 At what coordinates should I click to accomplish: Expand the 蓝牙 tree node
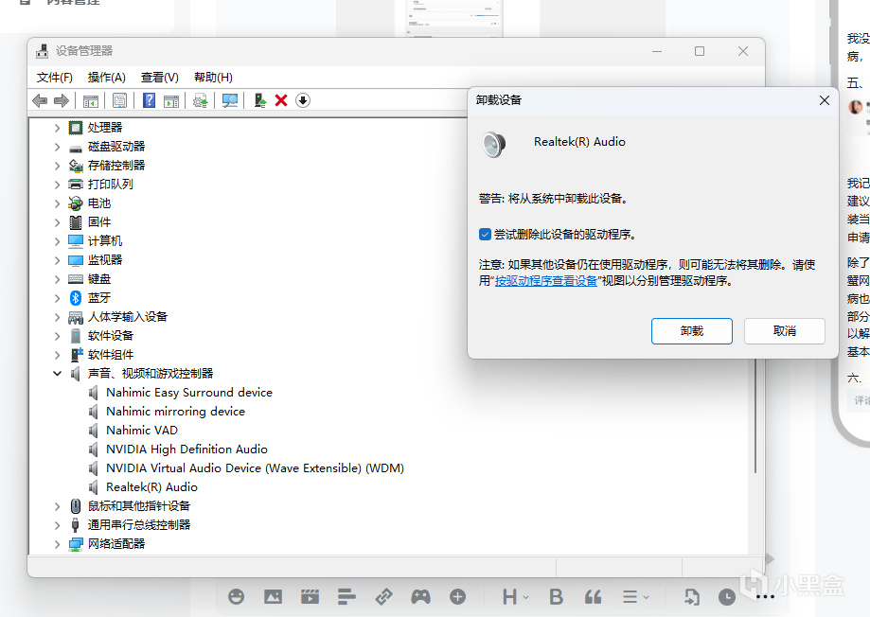click(x=57, y=298)
